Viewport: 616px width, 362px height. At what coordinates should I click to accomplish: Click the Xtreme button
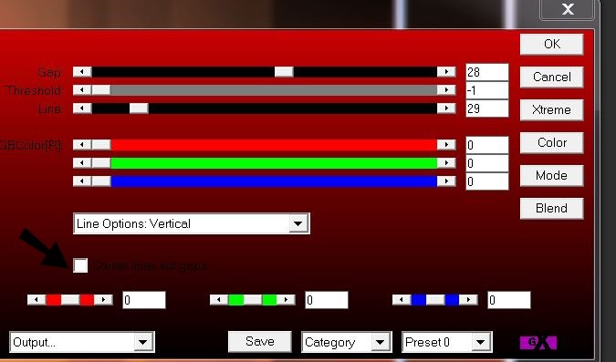551,109
